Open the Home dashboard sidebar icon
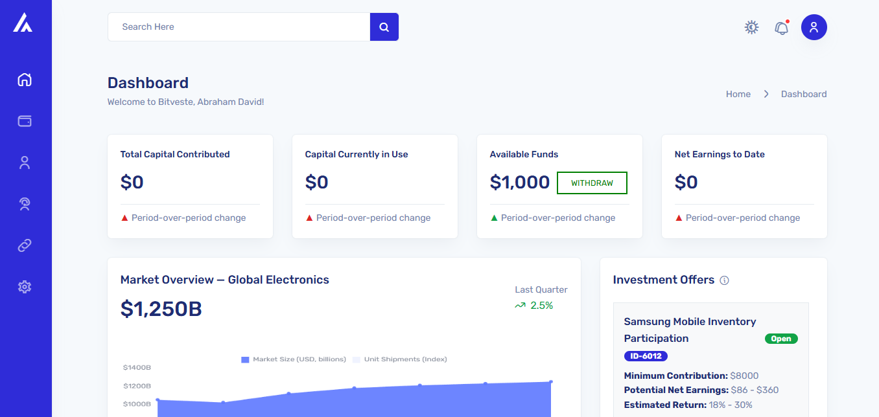The width and height of the screenshot is (879, 417). (25, 80)
